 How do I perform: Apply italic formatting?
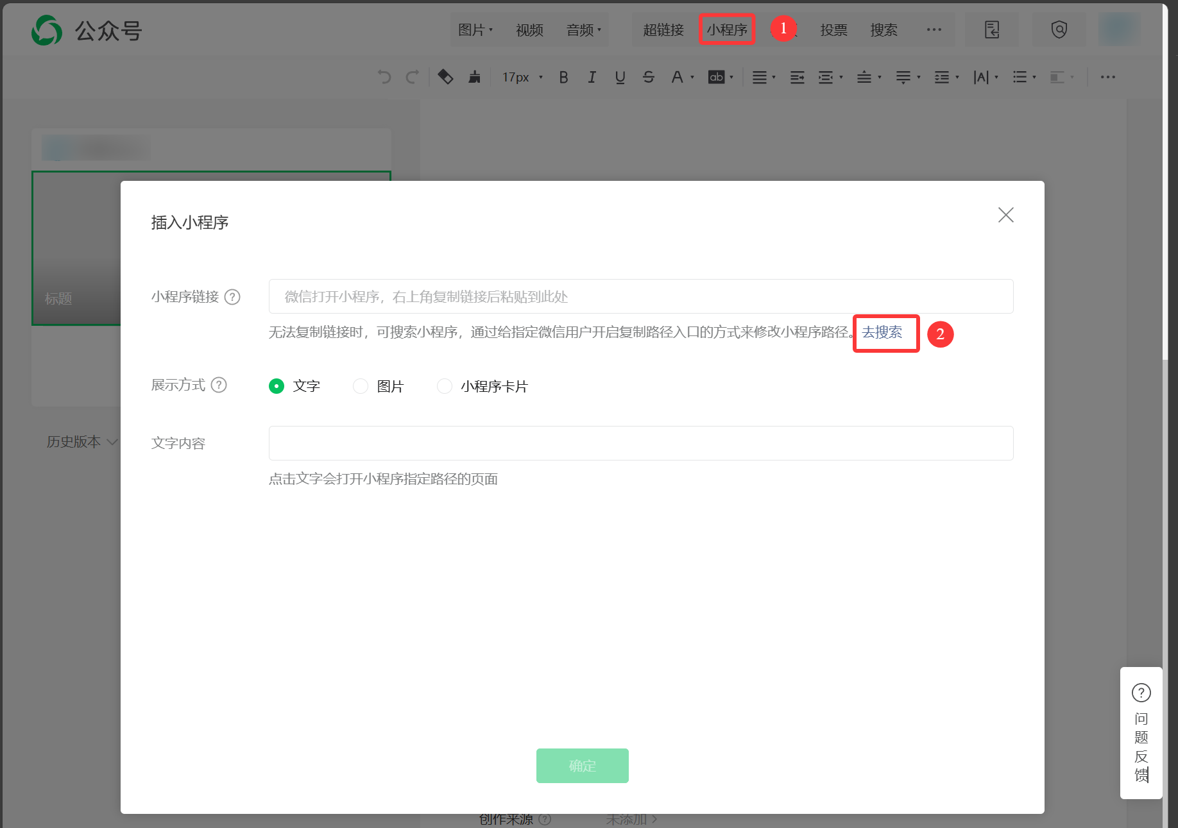click(592, 77)
